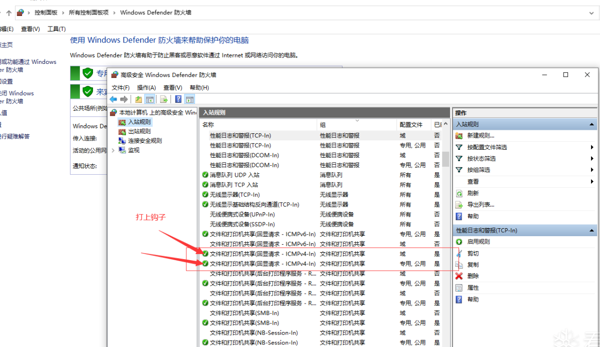The height and width of the screenshot is (347, 600).
Task: Click the up-one-level folder toolbar icon
Action: [x=138, y=99]
